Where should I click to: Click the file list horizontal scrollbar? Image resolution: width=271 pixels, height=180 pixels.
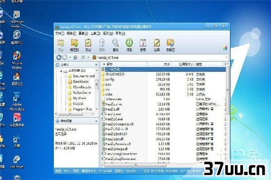[x=135, y=165]
